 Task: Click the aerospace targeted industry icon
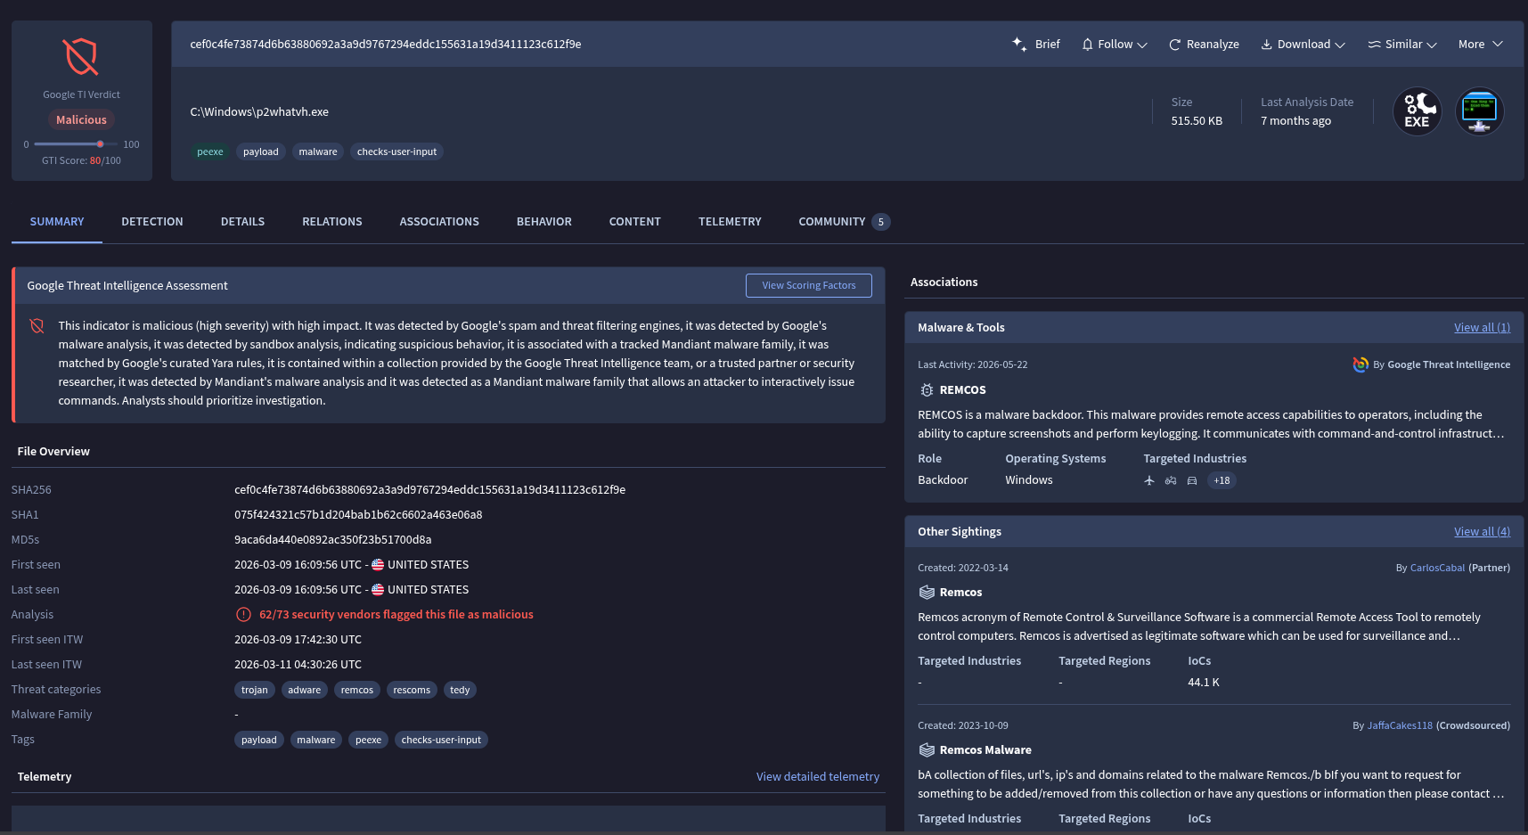pyautogui.click(x=1149, y=480)
